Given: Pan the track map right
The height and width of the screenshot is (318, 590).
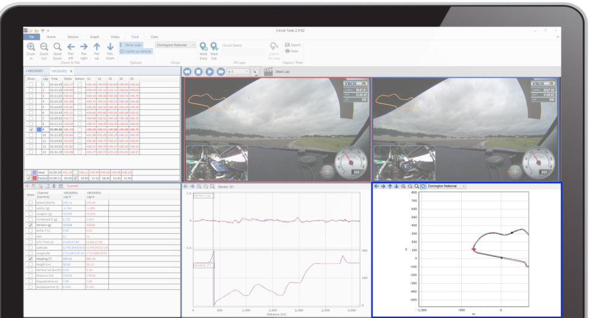Looking at the screenshot, I should [84, 47].
